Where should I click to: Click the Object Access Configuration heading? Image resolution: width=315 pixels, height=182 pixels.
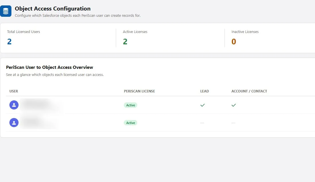click(52, 9)
